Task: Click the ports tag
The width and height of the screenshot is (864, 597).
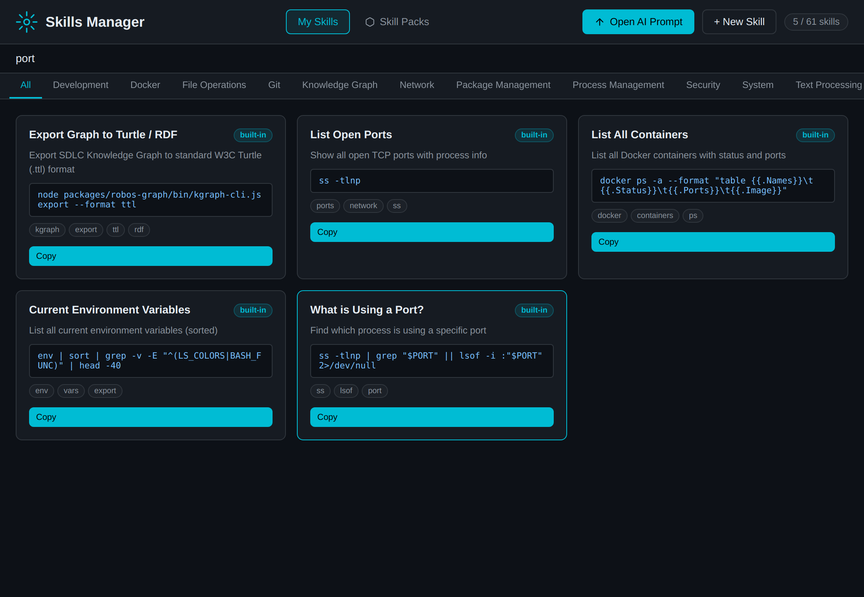Action: click(325, 206)
